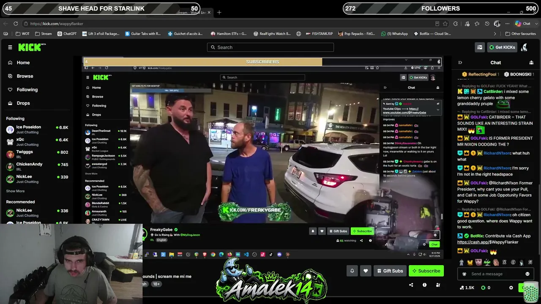
Task: Open the cash.app link in chat
Action: [x=488, y=242]
